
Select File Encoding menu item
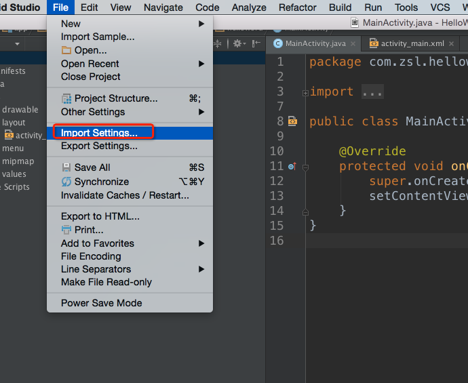tap(130, 256)
